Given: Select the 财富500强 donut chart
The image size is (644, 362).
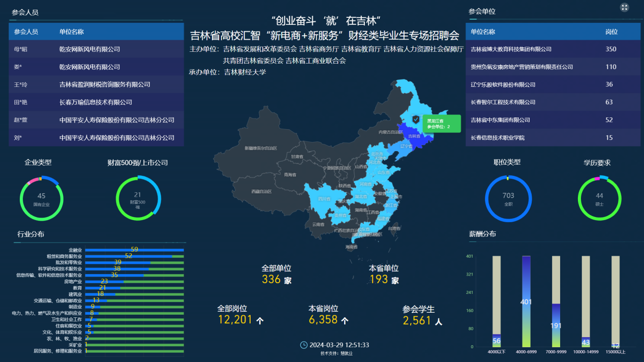Looking at the screenshot, I should (138, 198).
